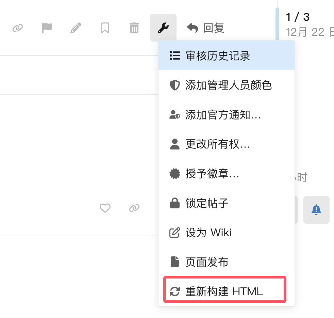The image size is (334, 318).
Task: Close the wrench admin actions menu
Action: click(x=163, y=28)
